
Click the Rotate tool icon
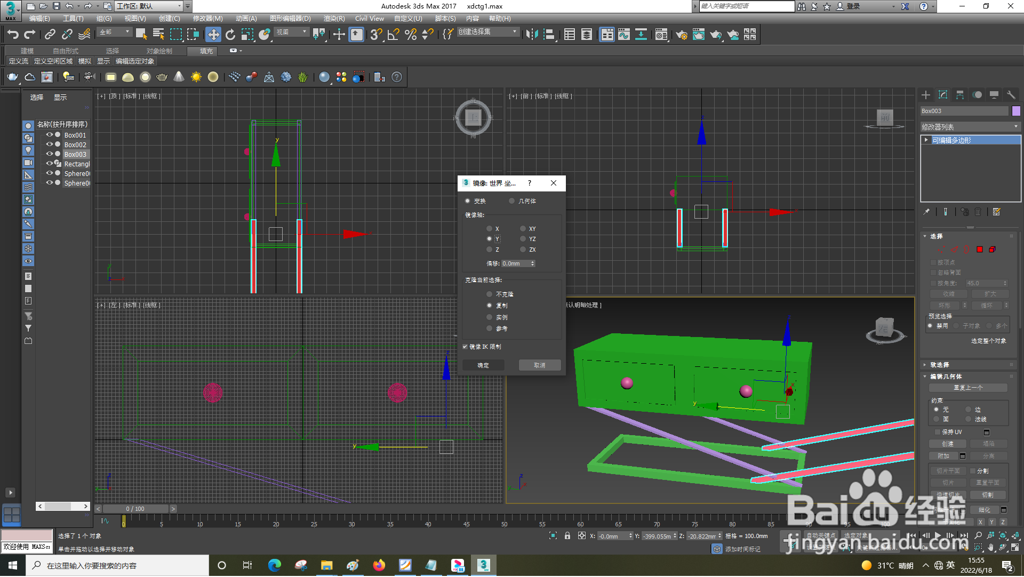pos(230,35)
